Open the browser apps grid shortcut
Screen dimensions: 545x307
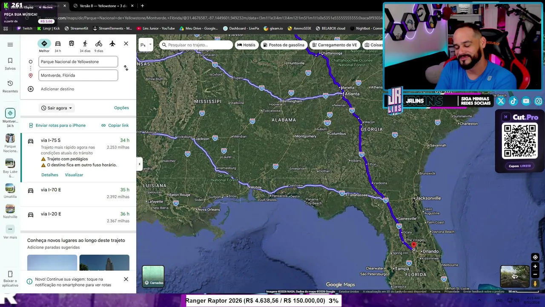6,29
